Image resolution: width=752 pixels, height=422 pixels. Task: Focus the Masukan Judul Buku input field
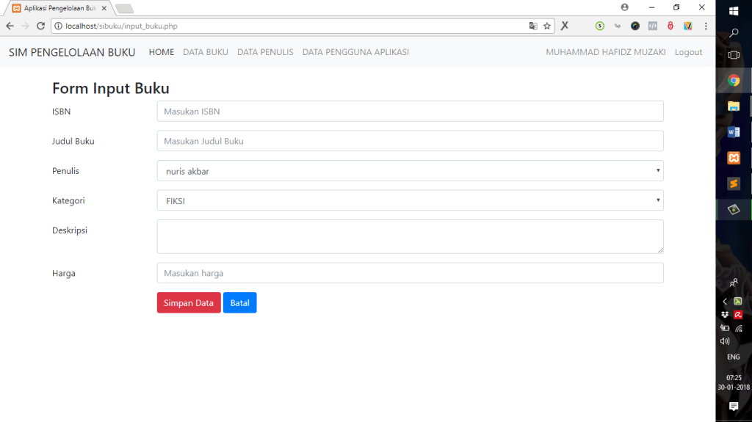pos(410,141)
